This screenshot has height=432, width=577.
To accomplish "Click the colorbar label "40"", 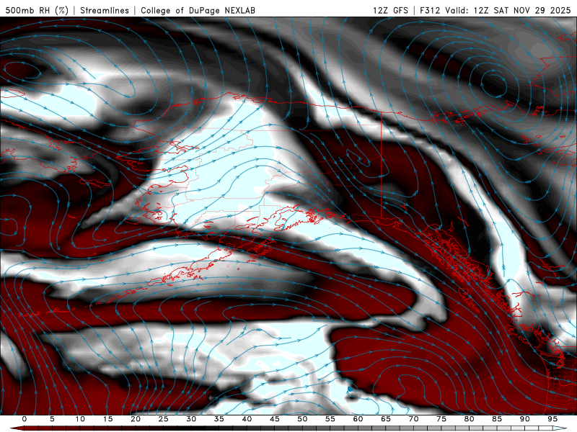I will (247, 419).
